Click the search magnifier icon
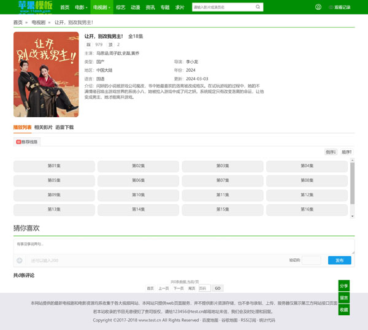The width and height of the screenshot is (368, 330). [x=258, y=7]
